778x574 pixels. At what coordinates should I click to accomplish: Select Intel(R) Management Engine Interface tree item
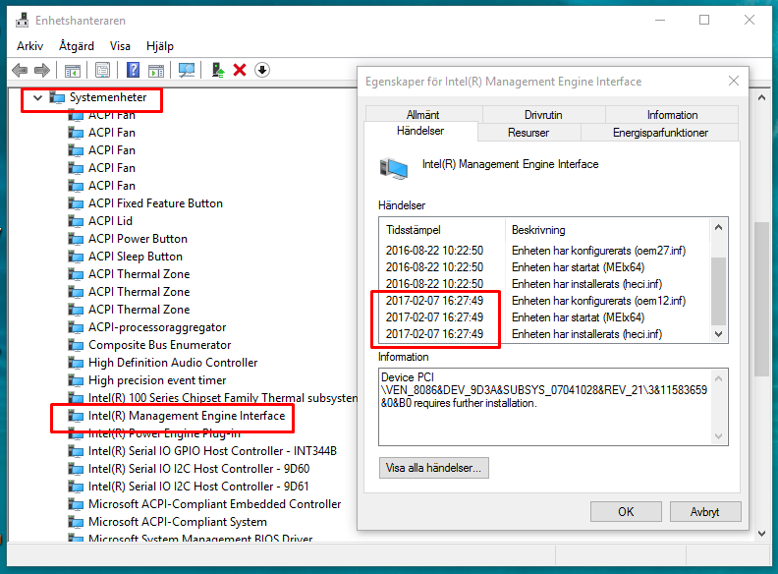tap(187, 416)
